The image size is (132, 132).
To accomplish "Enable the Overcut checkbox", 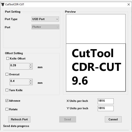I will (x=7, y=74).
